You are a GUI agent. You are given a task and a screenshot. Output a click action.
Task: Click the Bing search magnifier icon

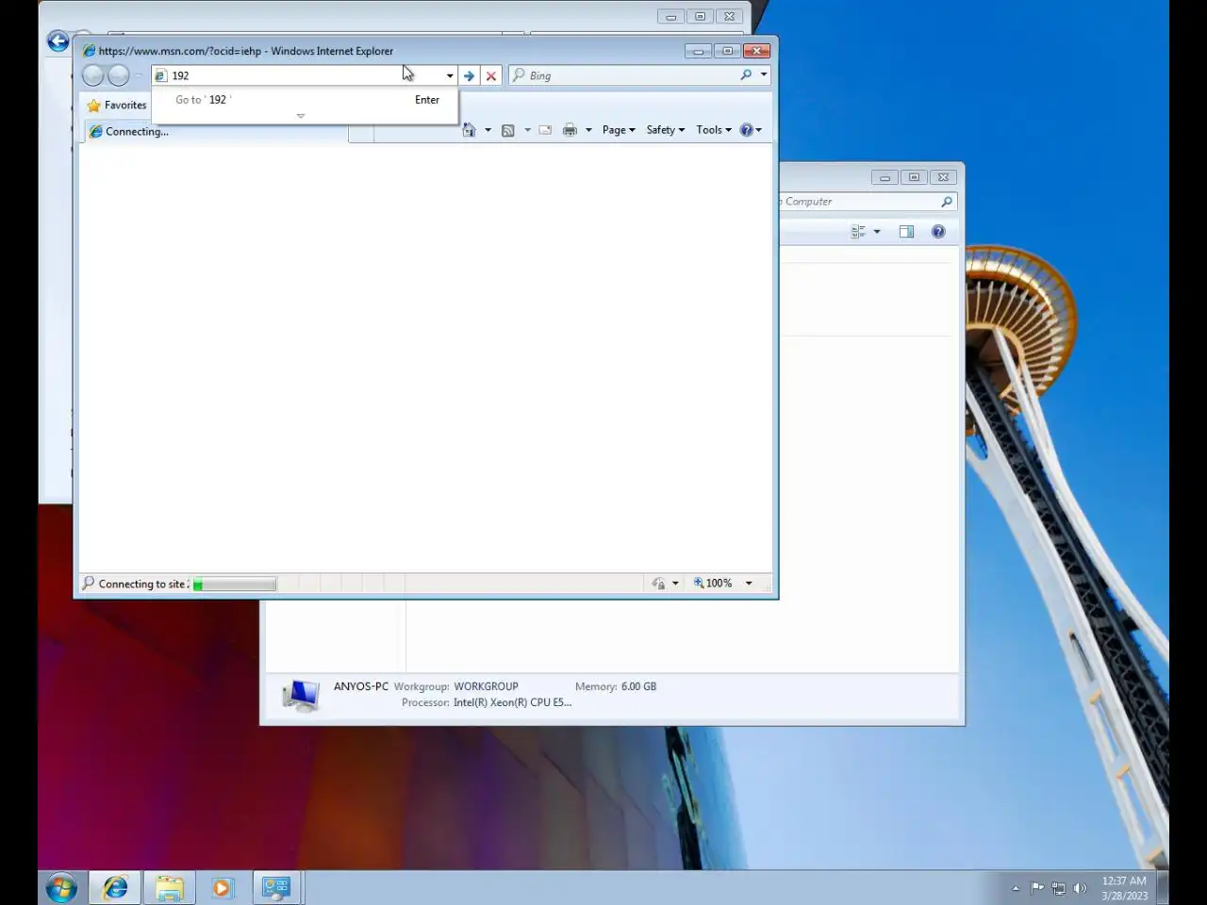click(x=746, y=74)
